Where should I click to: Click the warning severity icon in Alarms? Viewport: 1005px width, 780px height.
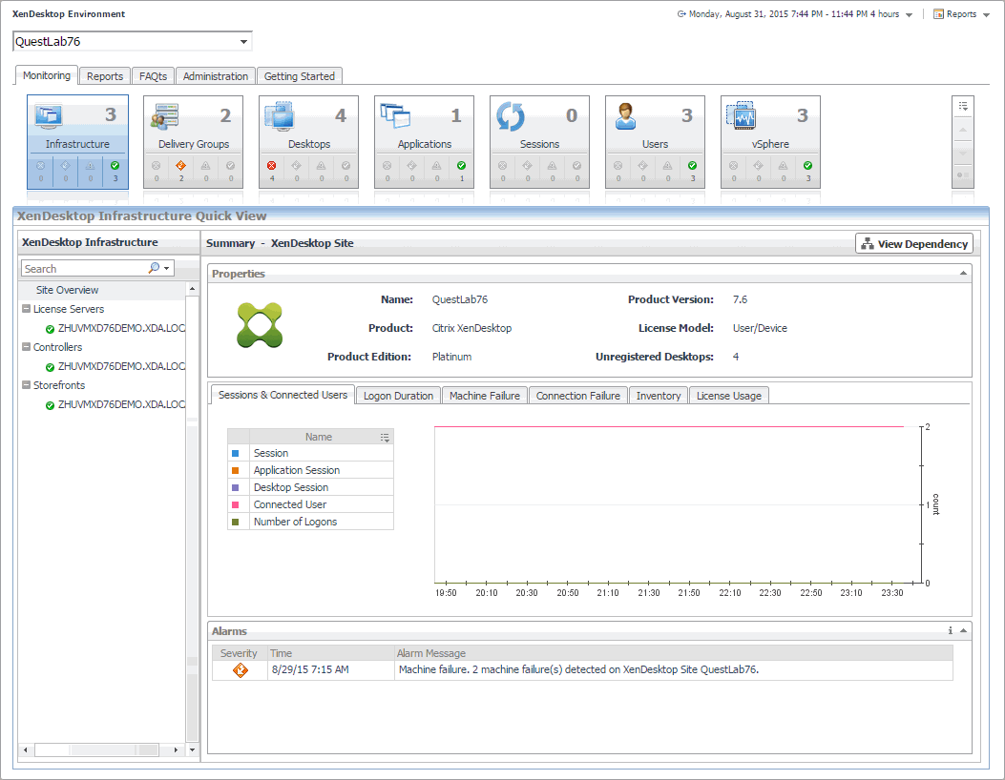[x=240, y=670]
